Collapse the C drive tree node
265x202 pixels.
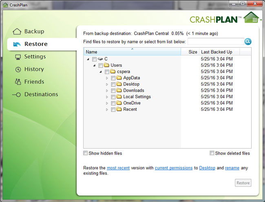88,59
